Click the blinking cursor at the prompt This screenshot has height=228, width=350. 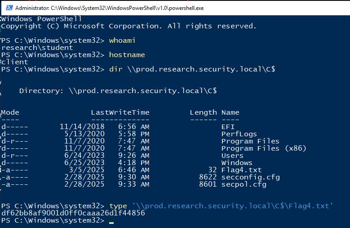[111, 223]
